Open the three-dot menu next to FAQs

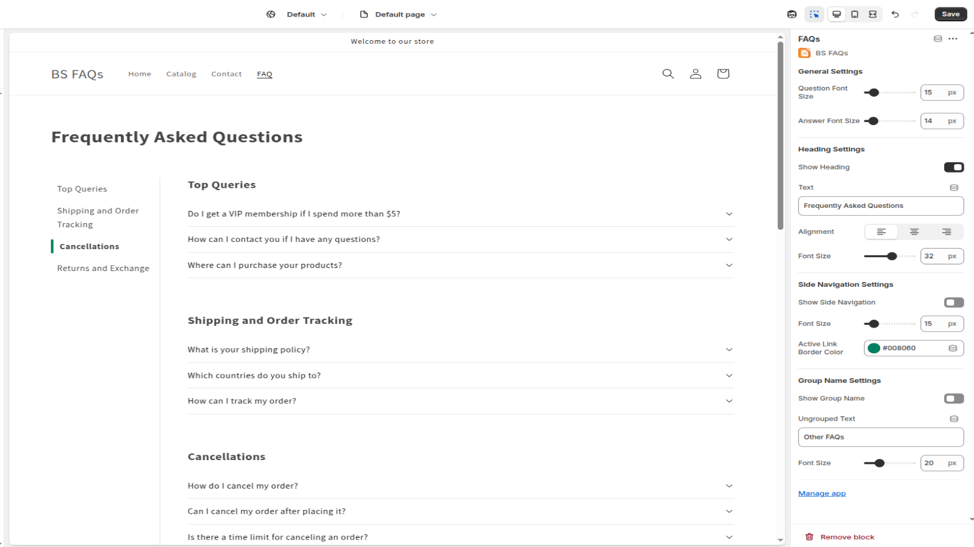point(953,38)
